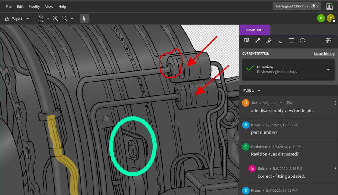Select the ellipse annotation tool
The height and width of the screenshot is (195, 338).
coord(303,40)
